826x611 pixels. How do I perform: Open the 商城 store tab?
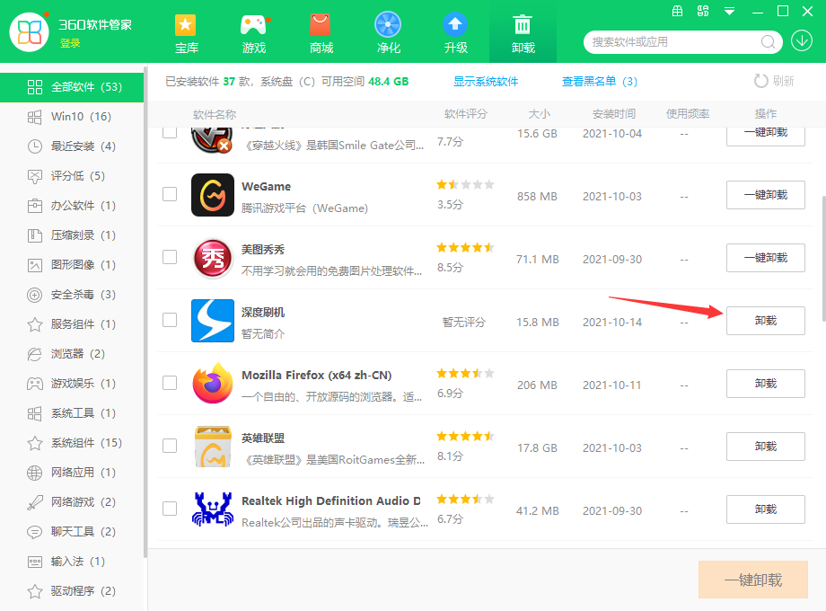[x=321, y=34]
